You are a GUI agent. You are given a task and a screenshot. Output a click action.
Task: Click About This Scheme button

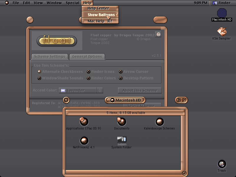click(x=140, y=91)
